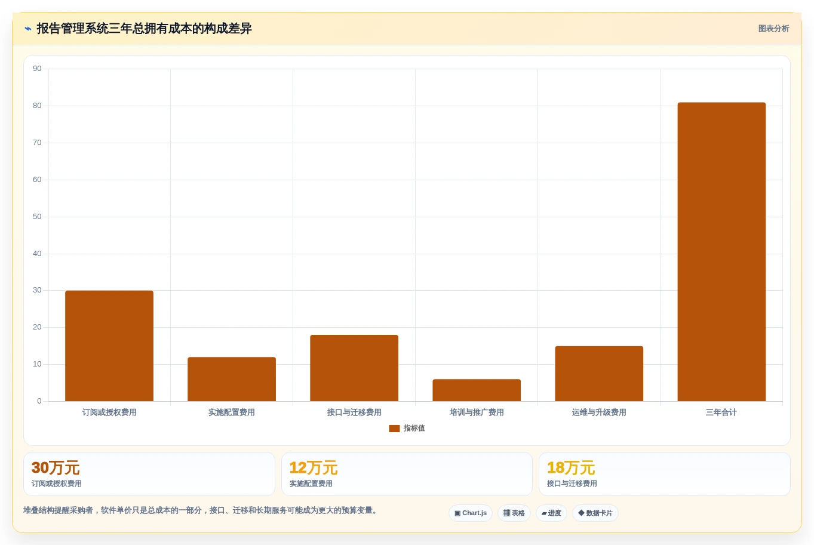Click the 表格 tag chip

point(514,513)
